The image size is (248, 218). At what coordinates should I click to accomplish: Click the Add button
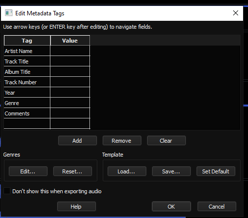tap(78, 141)
